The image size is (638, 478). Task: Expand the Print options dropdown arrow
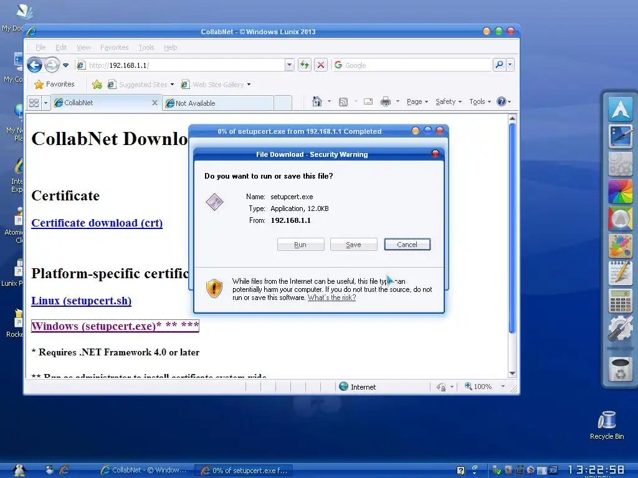click(398, 101)
